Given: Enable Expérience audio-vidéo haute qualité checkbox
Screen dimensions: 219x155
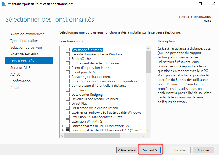Looking at the screenshot, I should coord(68,112).
